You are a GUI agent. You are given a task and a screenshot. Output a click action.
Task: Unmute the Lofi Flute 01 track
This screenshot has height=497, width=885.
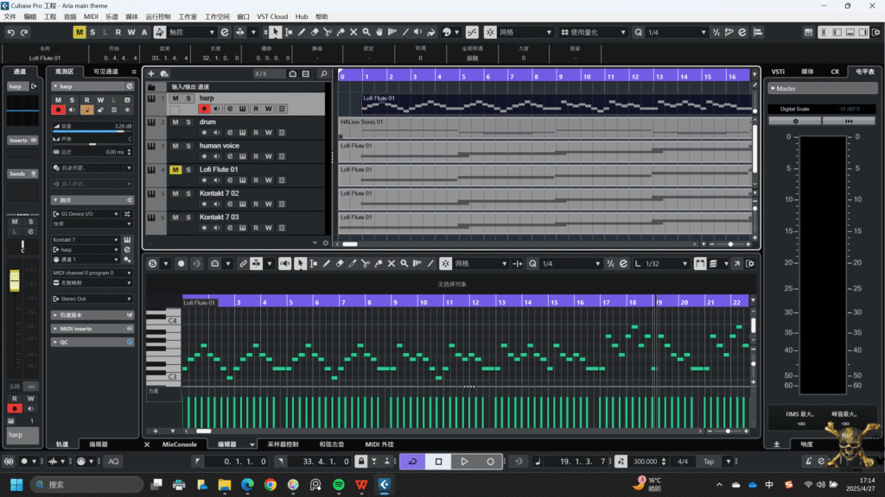click(175, 170)
